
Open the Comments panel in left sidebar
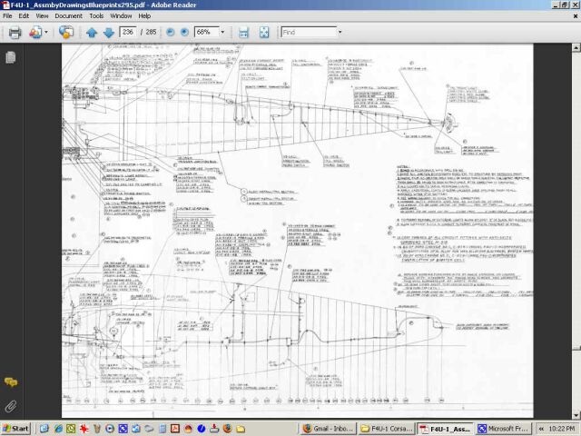pyautogui.click(x=11, y=381)
